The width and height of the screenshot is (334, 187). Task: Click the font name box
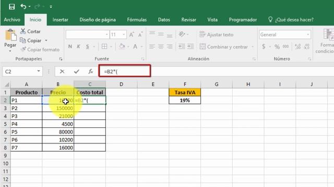[87, 35]
